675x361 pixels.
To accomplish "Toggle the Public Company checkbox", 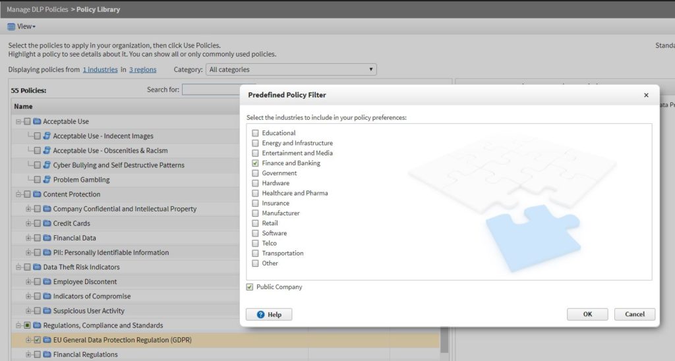I will pos(250,287).
